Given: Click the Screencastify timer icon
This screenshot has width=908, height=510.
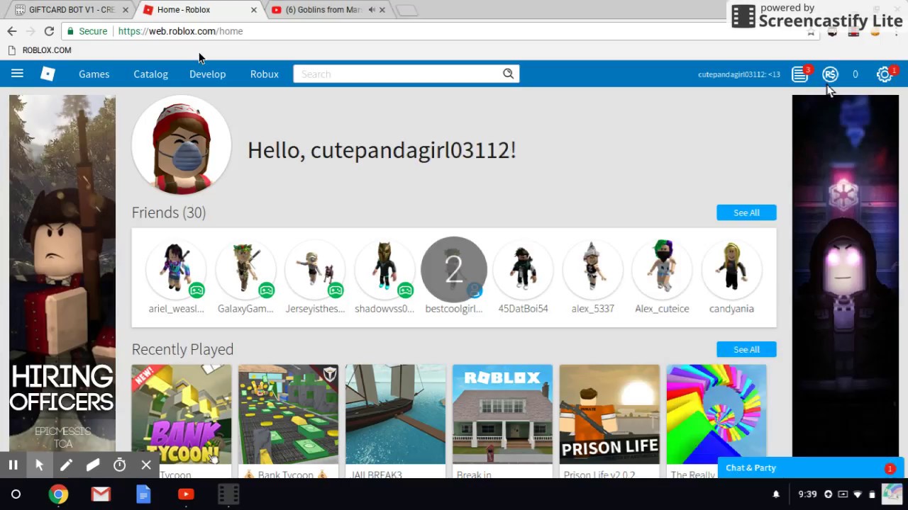Looking at the screenshot, I should coord(120,465).
